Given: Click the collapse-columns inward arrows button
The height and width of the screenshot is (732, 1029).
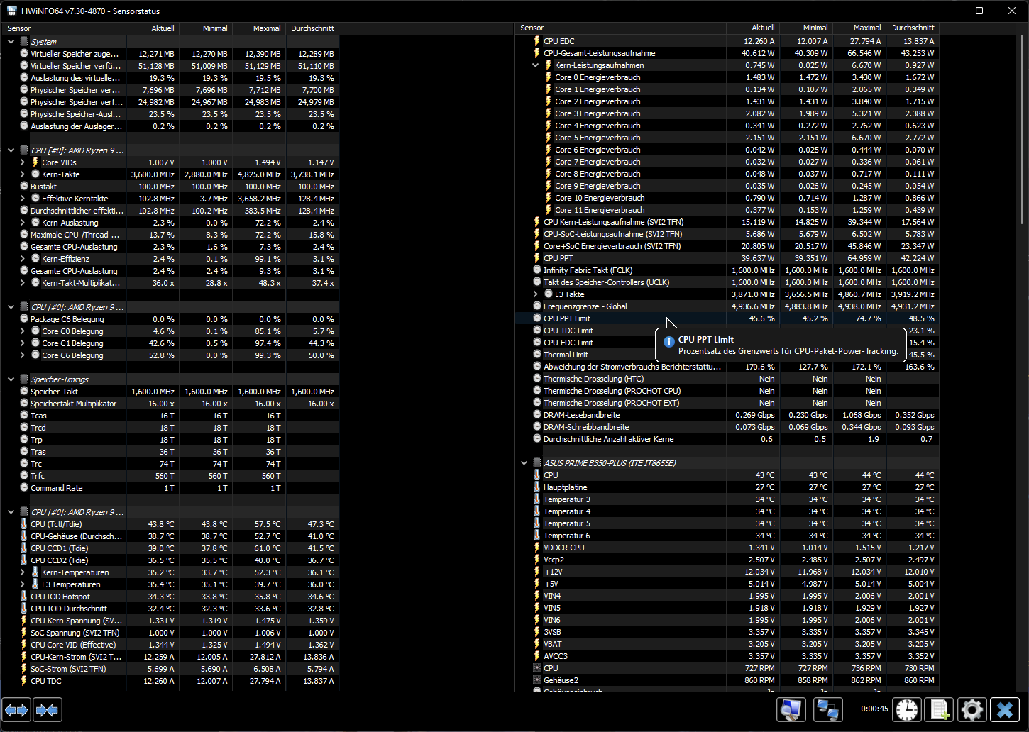Looking at the screenshot, I should pyautogui.click(x=48, y=710).
